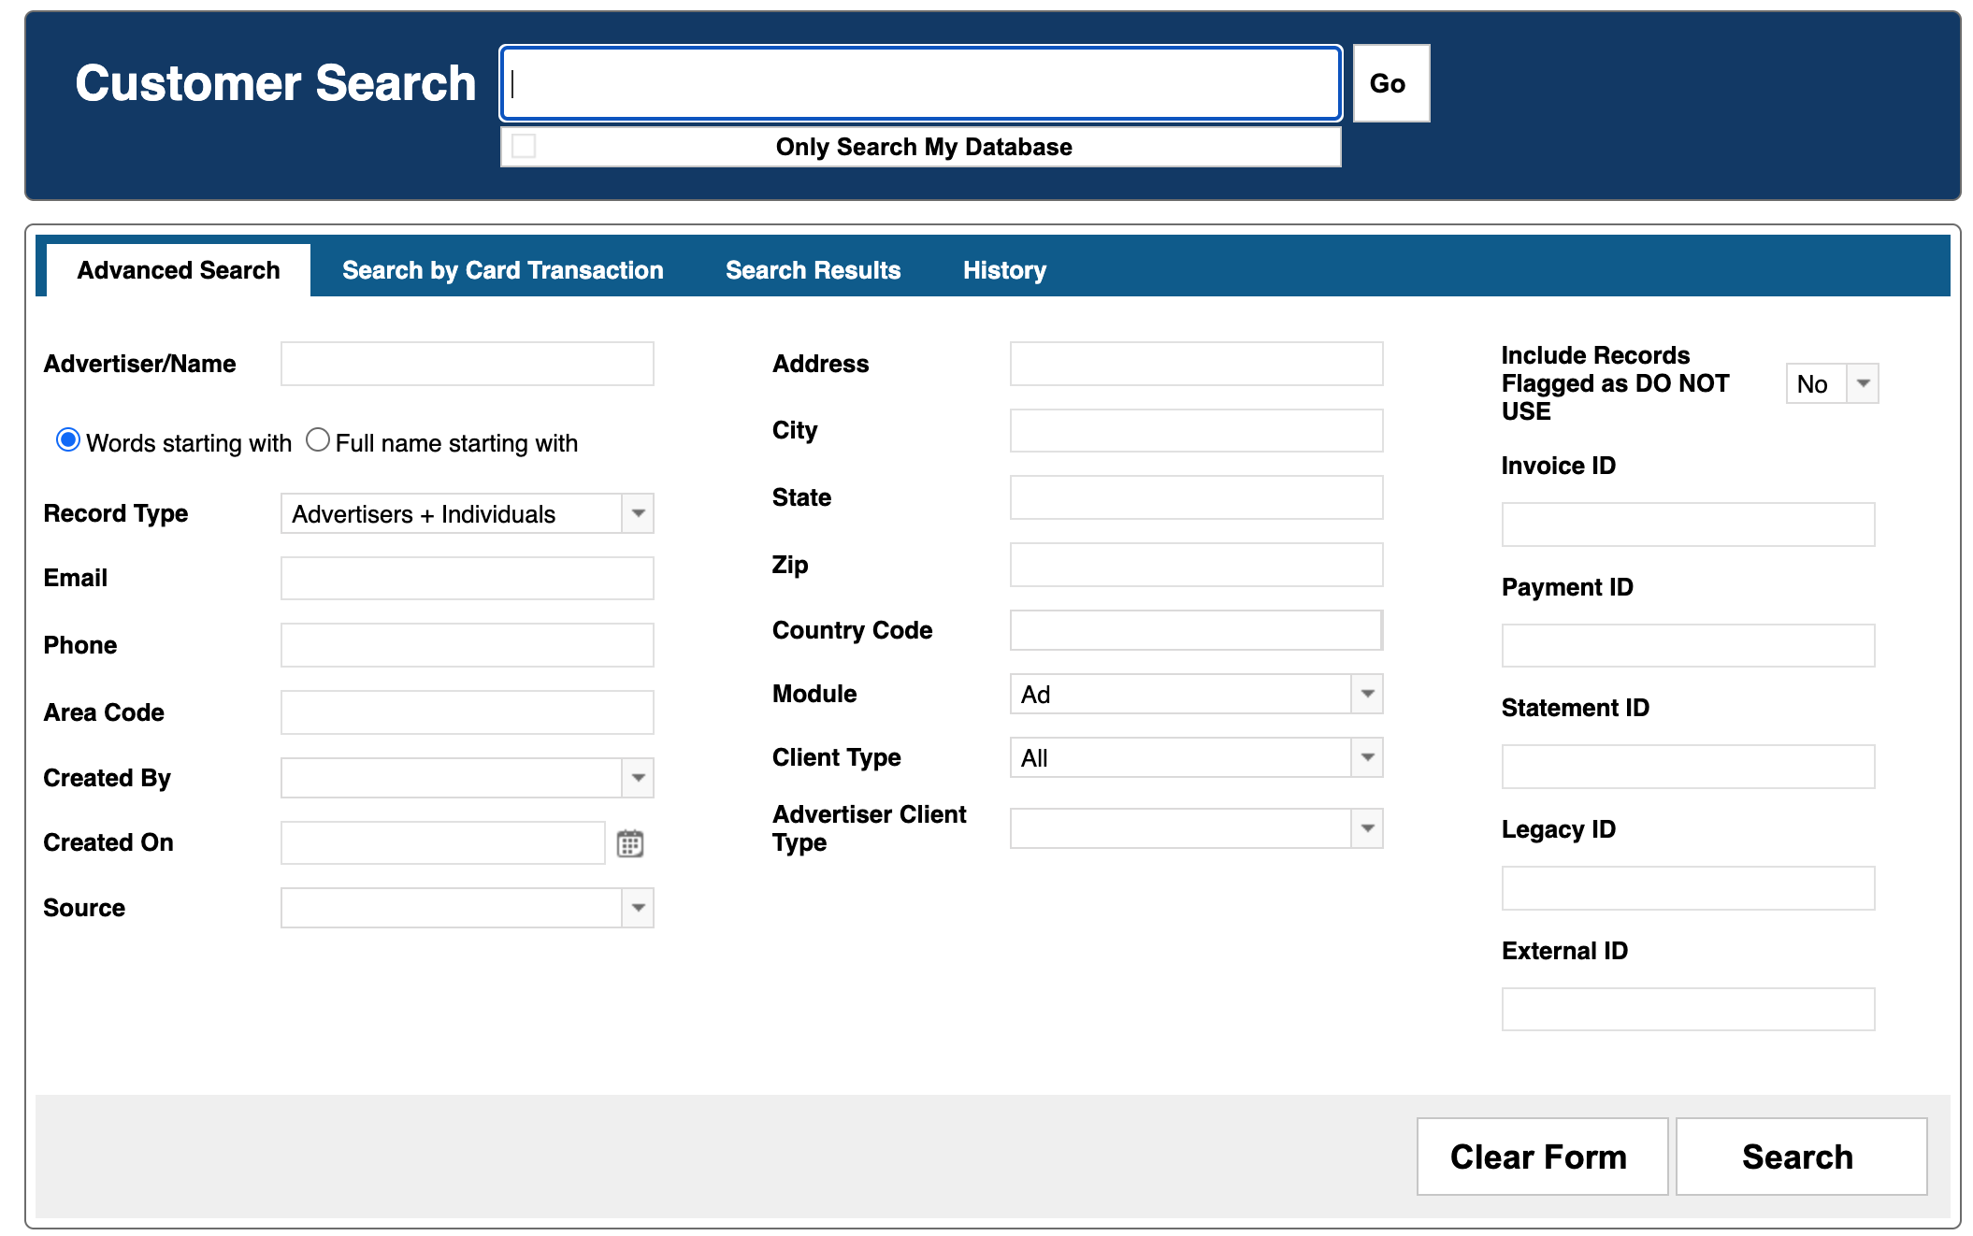The height and width of the screenshot is (1236, 1973).
Task: Open the Created By dropdown
Action: click(638, 778)
